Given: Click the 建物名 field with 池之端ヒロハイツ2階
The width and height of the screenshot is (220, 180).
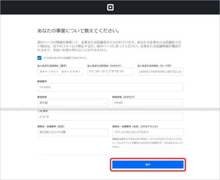Looking at the screenshot, I should point(73,132).
